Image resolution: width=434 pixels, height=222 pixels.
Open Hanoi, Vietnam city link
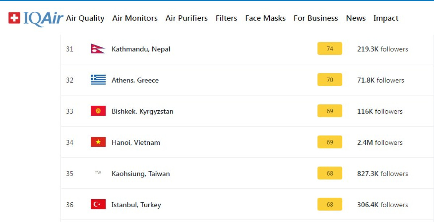pos(136,142)
